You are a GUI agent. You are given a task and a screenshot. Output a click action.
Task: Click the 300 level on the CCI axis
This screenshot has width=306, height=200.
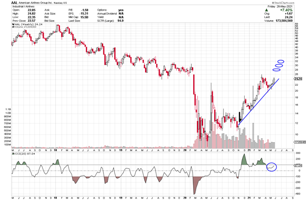pos(298,153)
